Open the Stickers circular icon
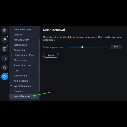This screenshot has height=127, width=127. pos(5,67)
